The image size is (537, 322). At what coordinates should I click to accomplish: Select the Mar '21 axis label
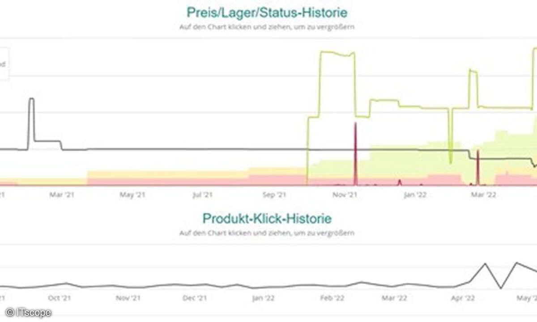(64, 195)
